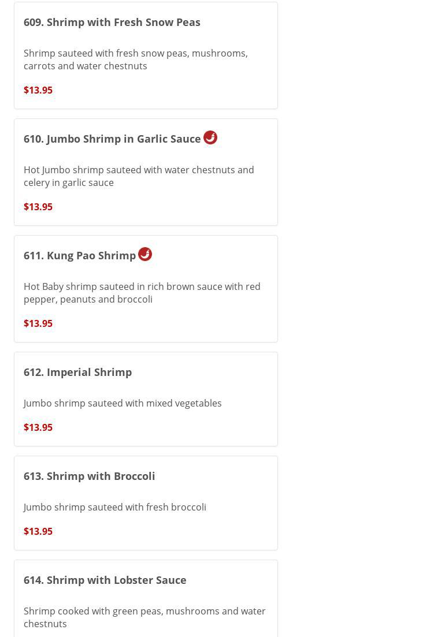The image size is (445, 637).
Task: Click the Hot Baby shrimp brown sauce description
Action: tap(142, 293)
